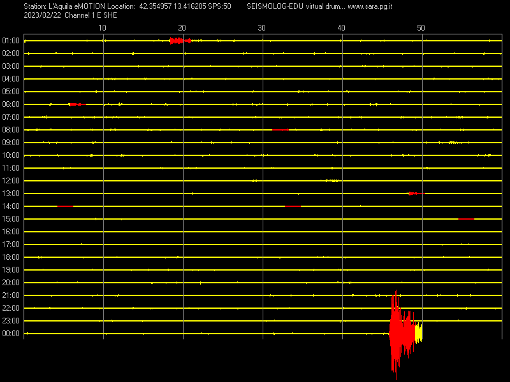The image size is (510, 382).
Task: Click the location coordinates 42.354957 13.416205
Action: tap(172, 6)
